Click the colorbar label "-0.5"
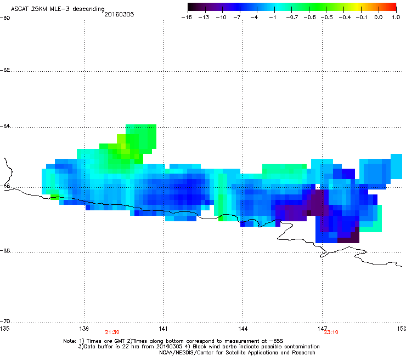 pos(327,18)
